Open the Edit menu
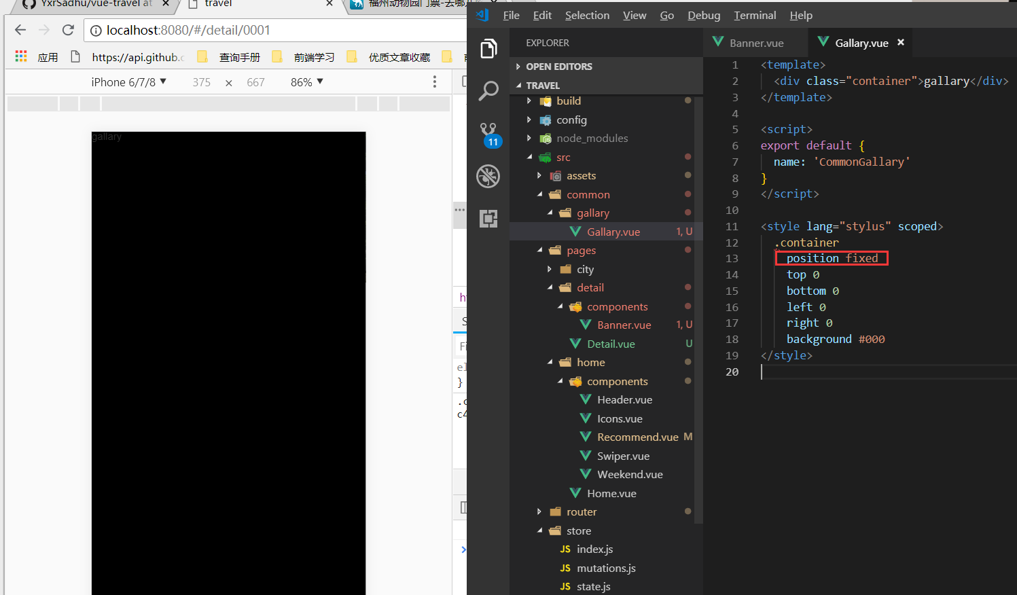This screenshot has height=595, width=1017. click(542, 15)
